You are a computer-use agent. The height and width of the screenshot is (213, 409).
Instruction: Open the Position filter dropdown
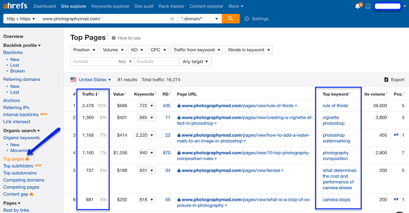coord(84,50)
